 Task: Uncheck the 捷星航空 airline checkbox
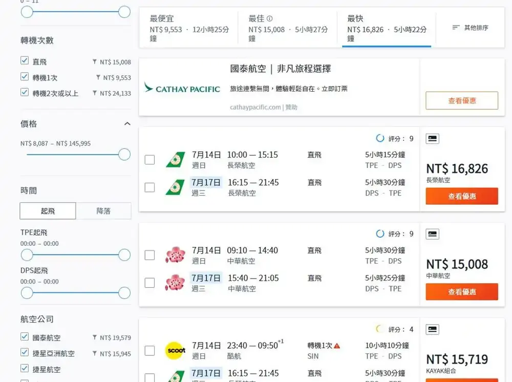(x=25, y=369)
